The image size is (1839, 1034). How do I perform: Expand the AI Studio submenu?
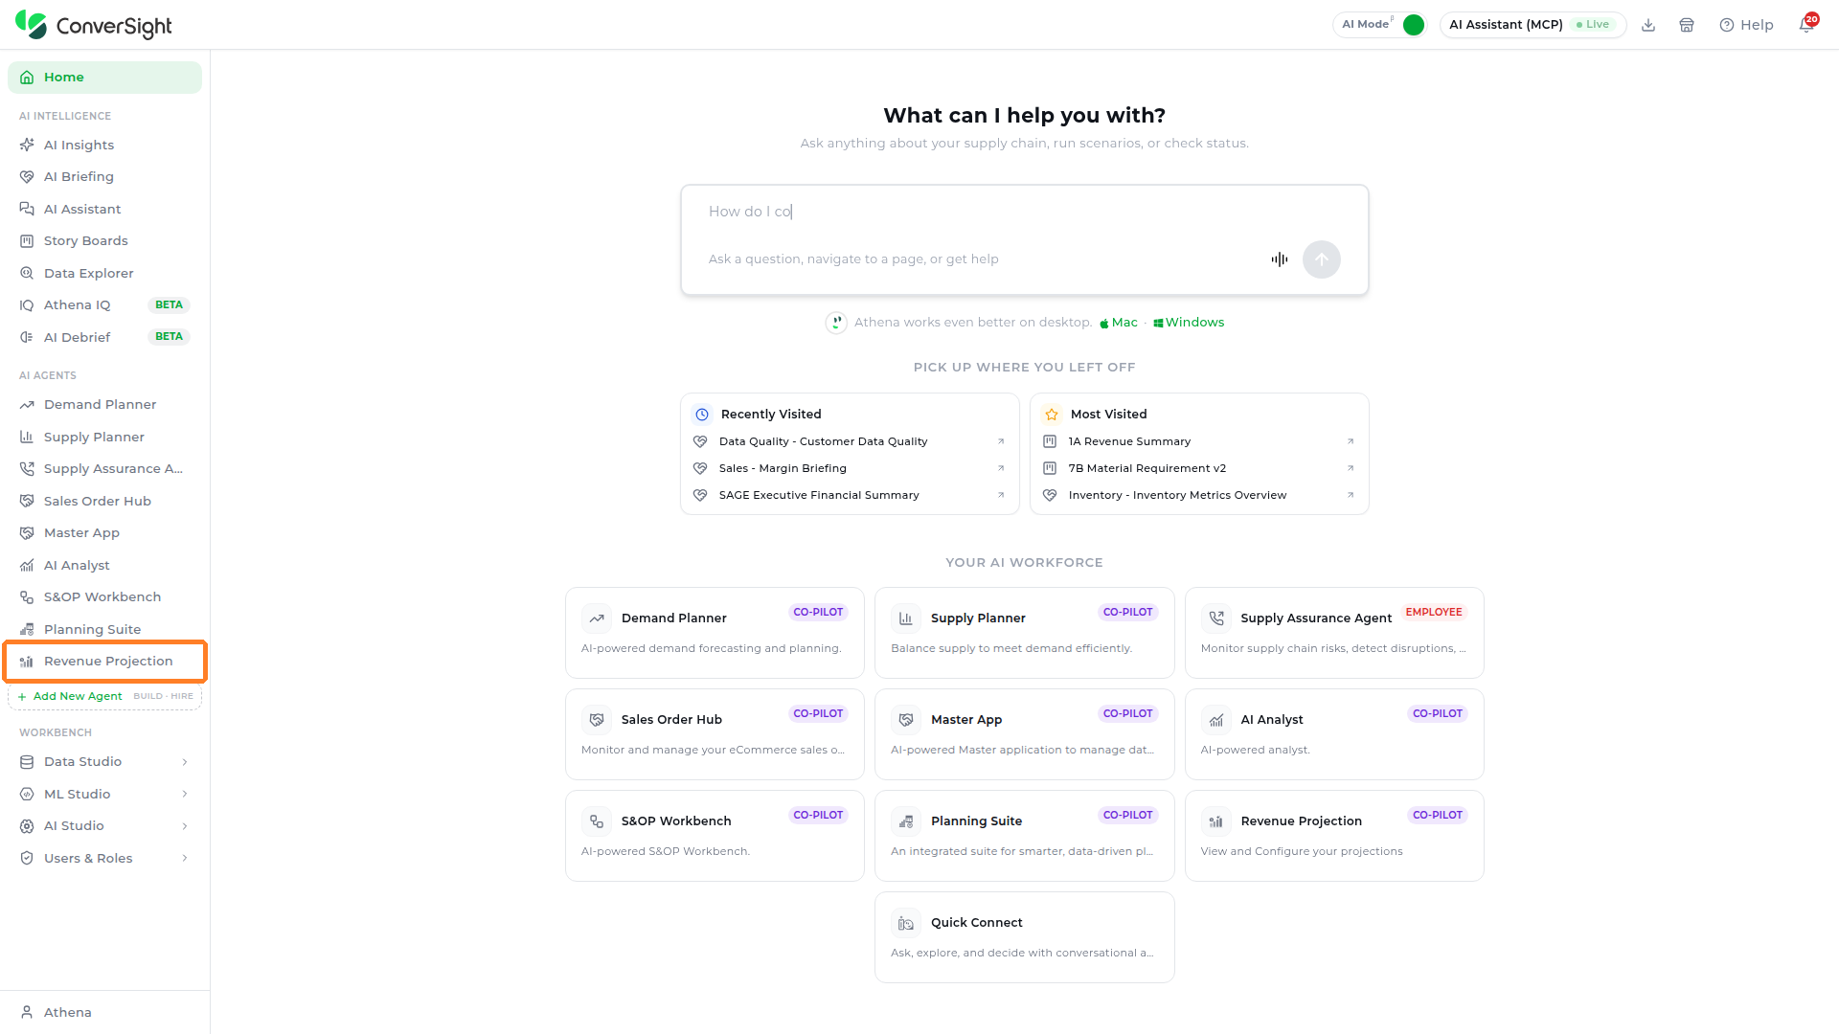[x=185, y=826]
